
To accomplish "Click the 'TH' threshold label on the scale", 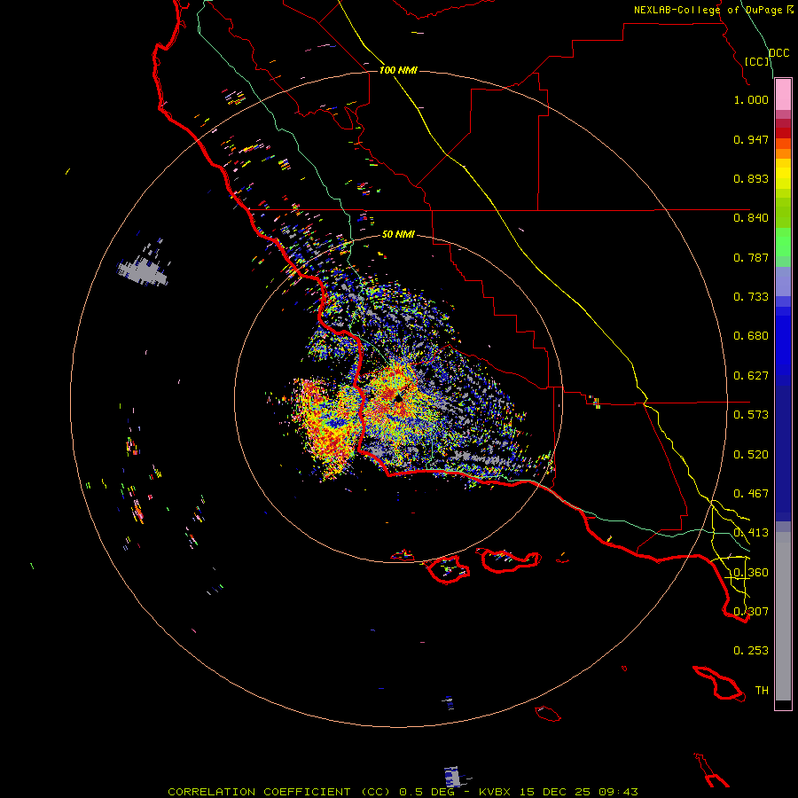I will point(762,691).
